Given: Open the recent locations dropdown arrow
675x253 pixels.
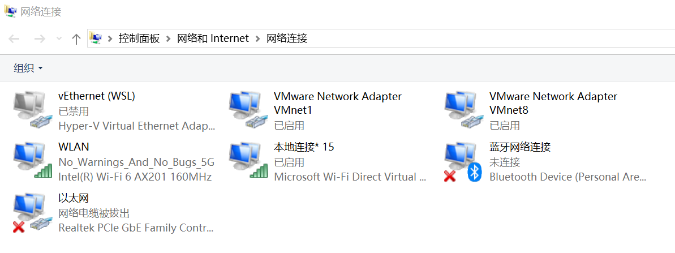Looking at the screenshot, I should coord(59,39).
